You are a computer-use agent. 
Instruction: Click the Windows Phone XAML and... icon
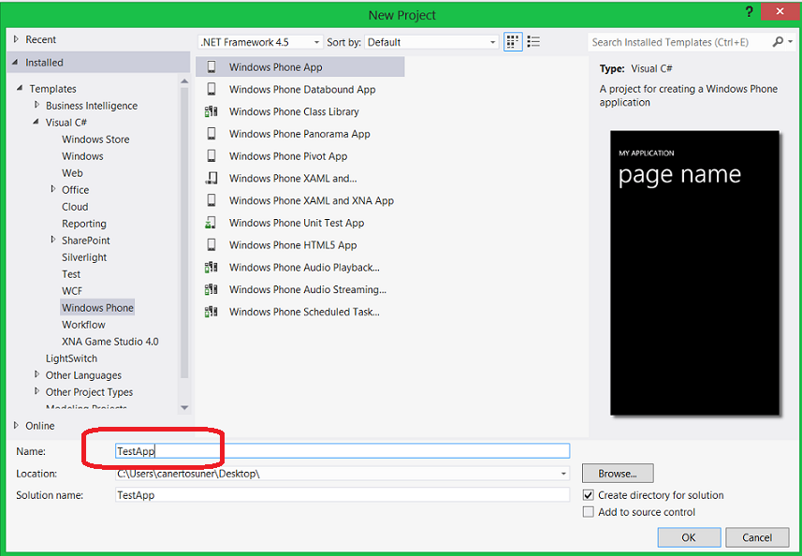coord(211,178)
